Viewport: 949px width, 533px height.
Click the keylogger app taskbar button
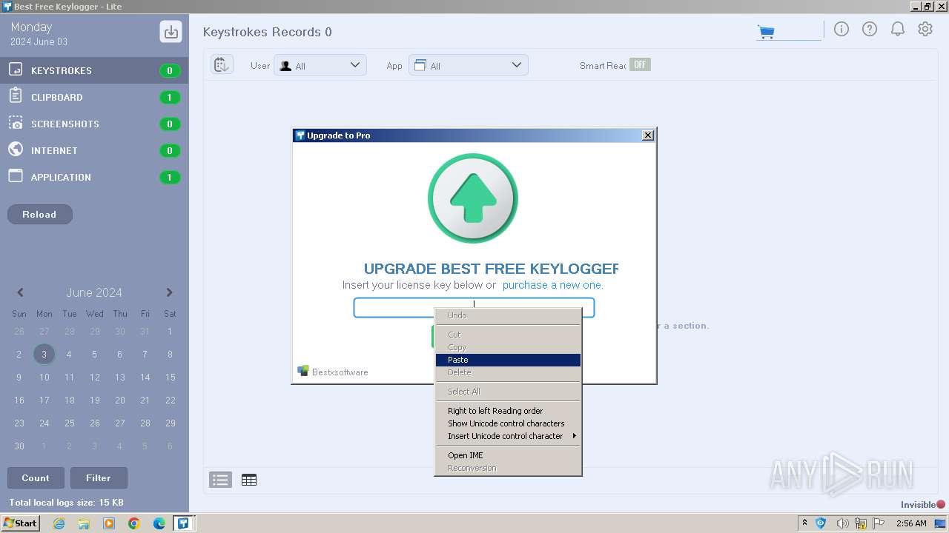coord(184,523)
